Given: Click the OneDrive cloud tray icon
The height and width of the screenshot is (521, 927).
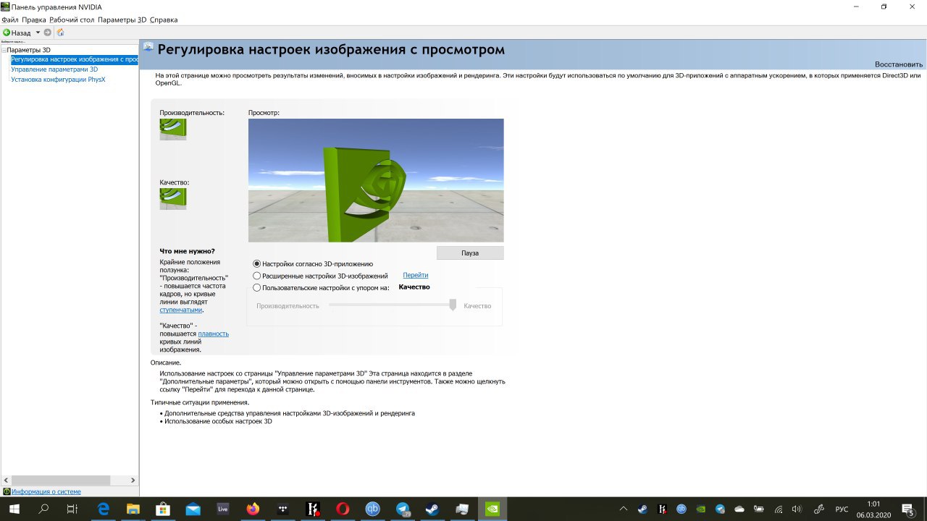Looking at the screenshot, I should coord(739,509).
